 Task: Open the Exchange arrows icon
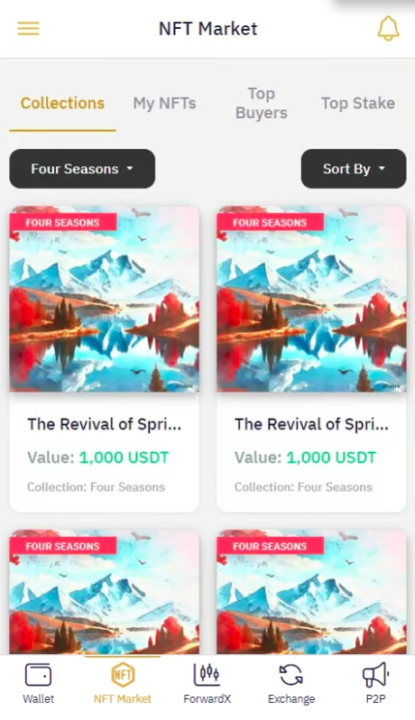click(291, 675)
